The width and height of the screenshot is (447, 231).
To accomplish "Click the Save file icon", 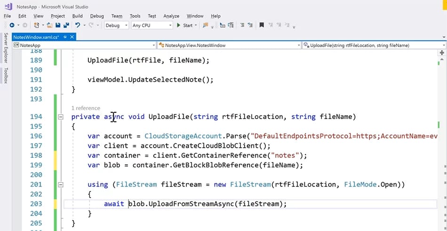I will coord(57,25).
